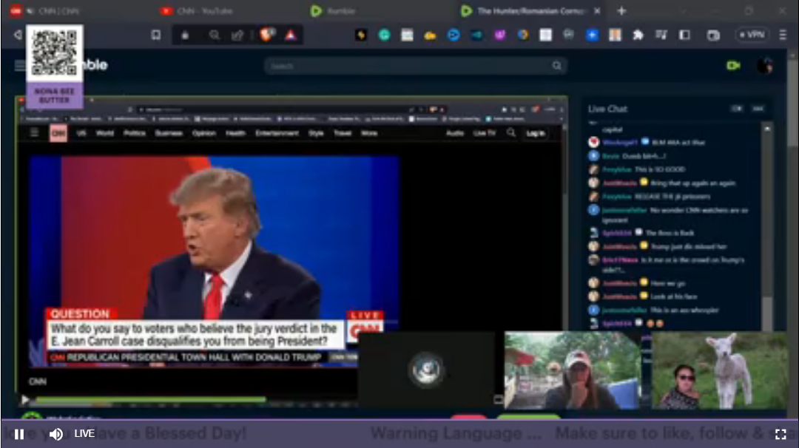
Task: Click the Log In button on CNN
Action: pos(536,133)
